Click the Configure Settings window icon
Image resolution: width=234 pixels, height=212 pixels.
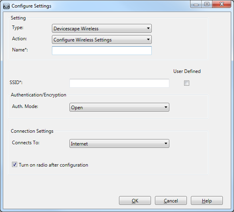6,6
